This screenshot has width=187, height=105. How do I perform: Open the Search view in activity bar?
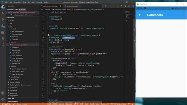pos(3,13)
